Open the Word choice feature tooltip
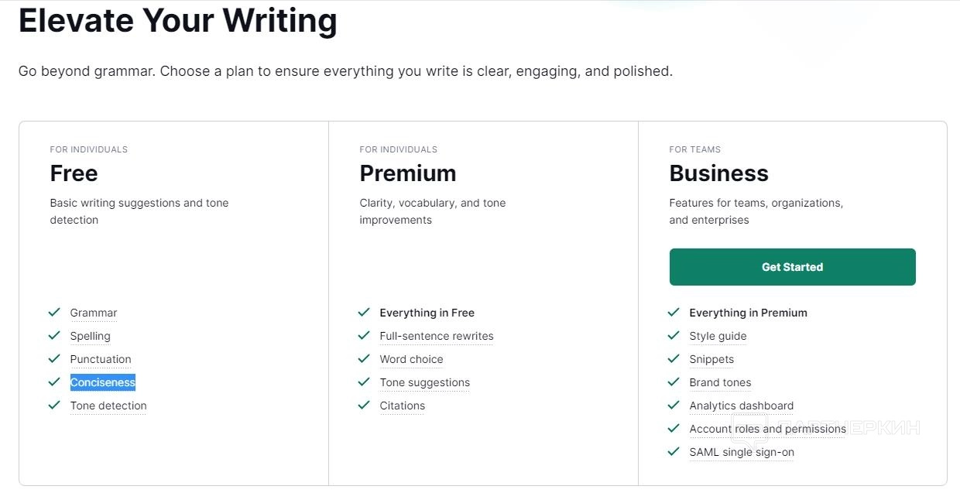 coord(411,359)
